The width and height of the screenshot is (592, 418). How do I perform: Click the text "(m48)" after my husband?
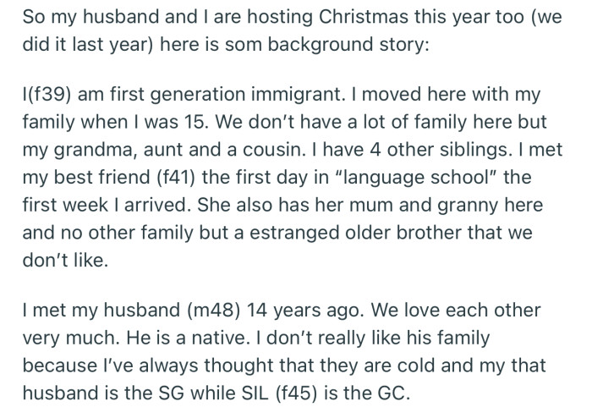click(213, 311)
